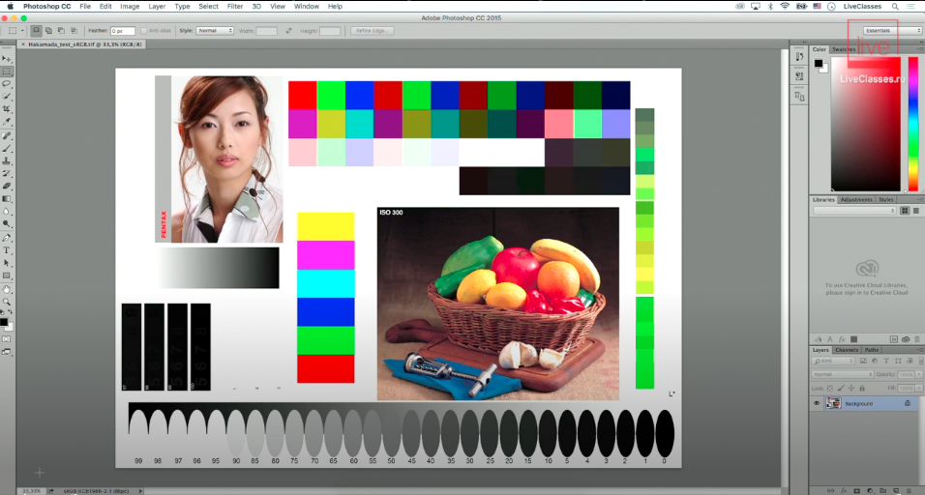925x495 pixels.
Task: Open the History panel icon
Action: click(x=799, y=57)
